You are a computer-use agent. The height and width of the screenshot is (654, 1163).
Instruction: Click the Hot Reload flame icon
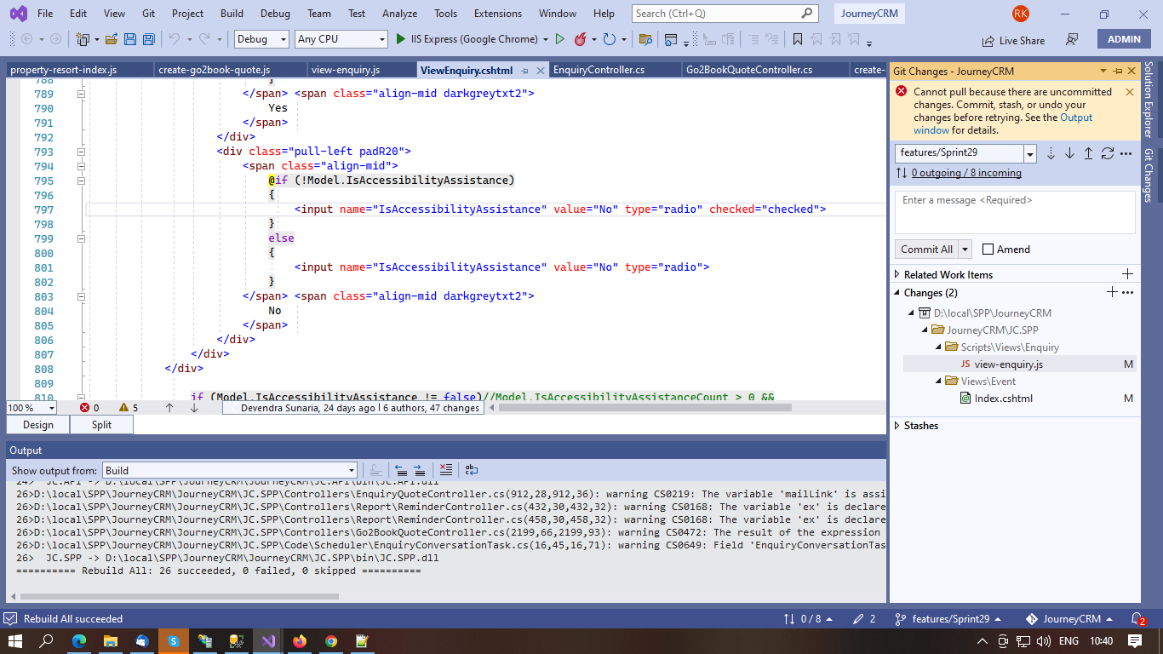point(580,39)
